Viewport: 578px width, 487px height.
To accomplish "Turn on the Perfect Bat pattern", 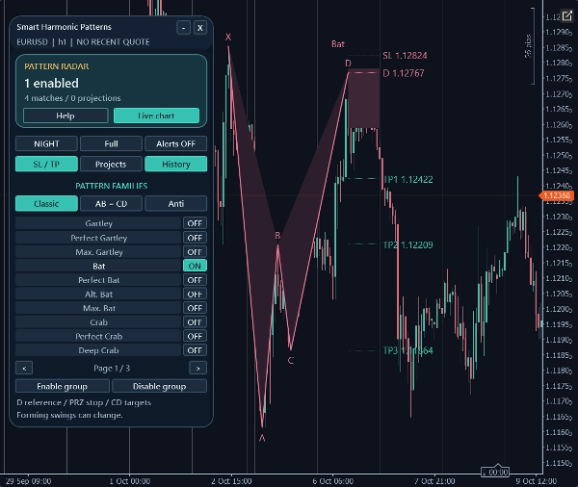I will click(x=195, y=280).
